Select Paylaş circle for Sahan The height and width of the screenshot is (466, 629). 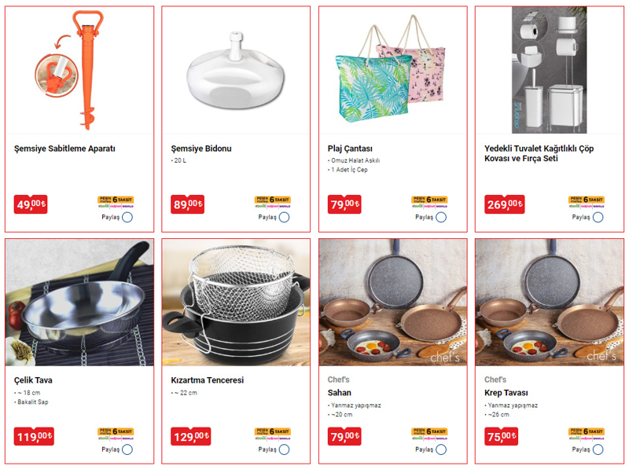[x=441, y=449]
